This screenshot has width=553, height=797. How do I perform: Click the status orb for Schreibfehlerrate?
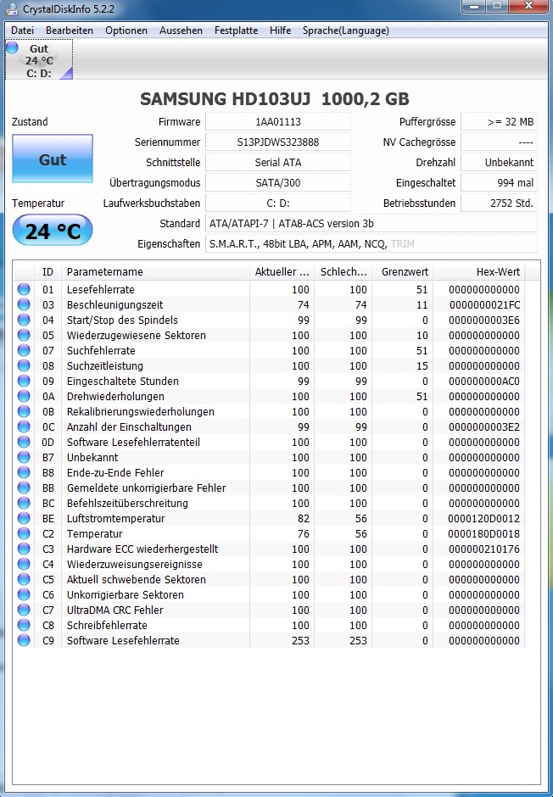click(24, 625)
